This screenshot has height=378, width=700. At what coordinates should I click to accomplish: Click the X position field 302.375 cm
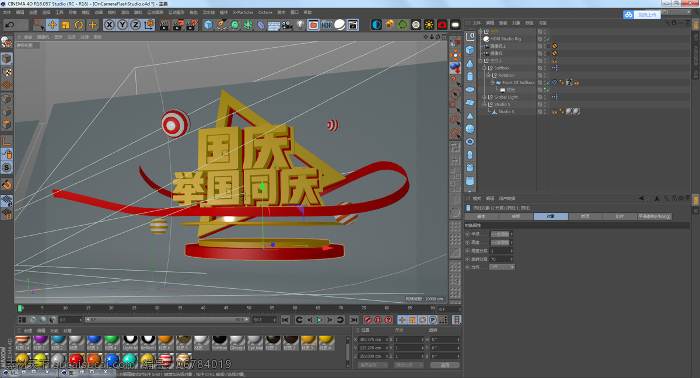pyautogui.click(x=373, y=339)
